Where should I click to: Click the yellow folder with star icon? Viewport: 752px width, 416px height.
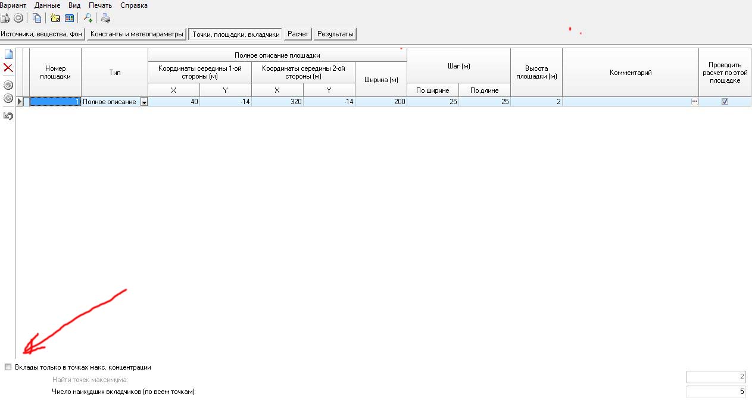(55, 18)
